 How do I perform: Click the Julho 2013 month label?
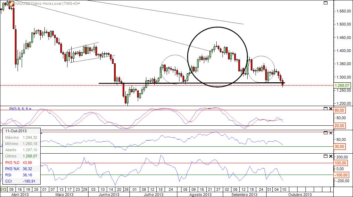click(x=154, y=195)
